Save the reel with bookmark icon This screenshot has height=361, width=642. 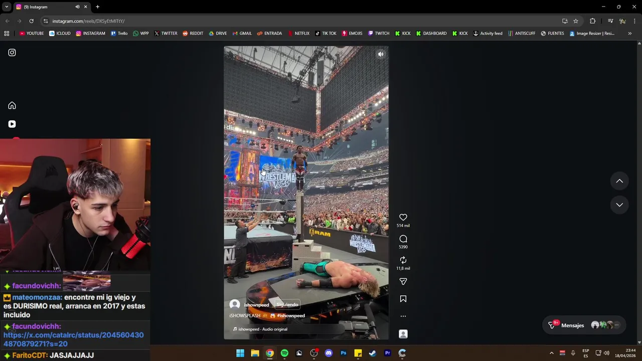[x=403, y=299]
